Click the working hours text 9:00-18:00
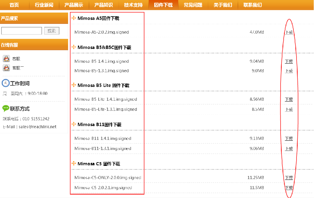 pyautogui.click(x=37, y=93)
